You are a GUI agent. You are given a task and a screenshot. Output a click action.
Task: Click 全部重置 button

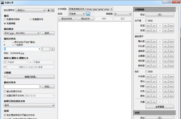(x=160, y=107)
